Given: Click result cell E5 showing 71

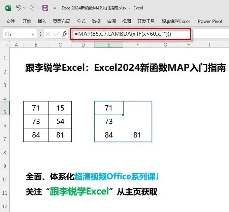Looking at the screenshot, I should coord(109,108).
